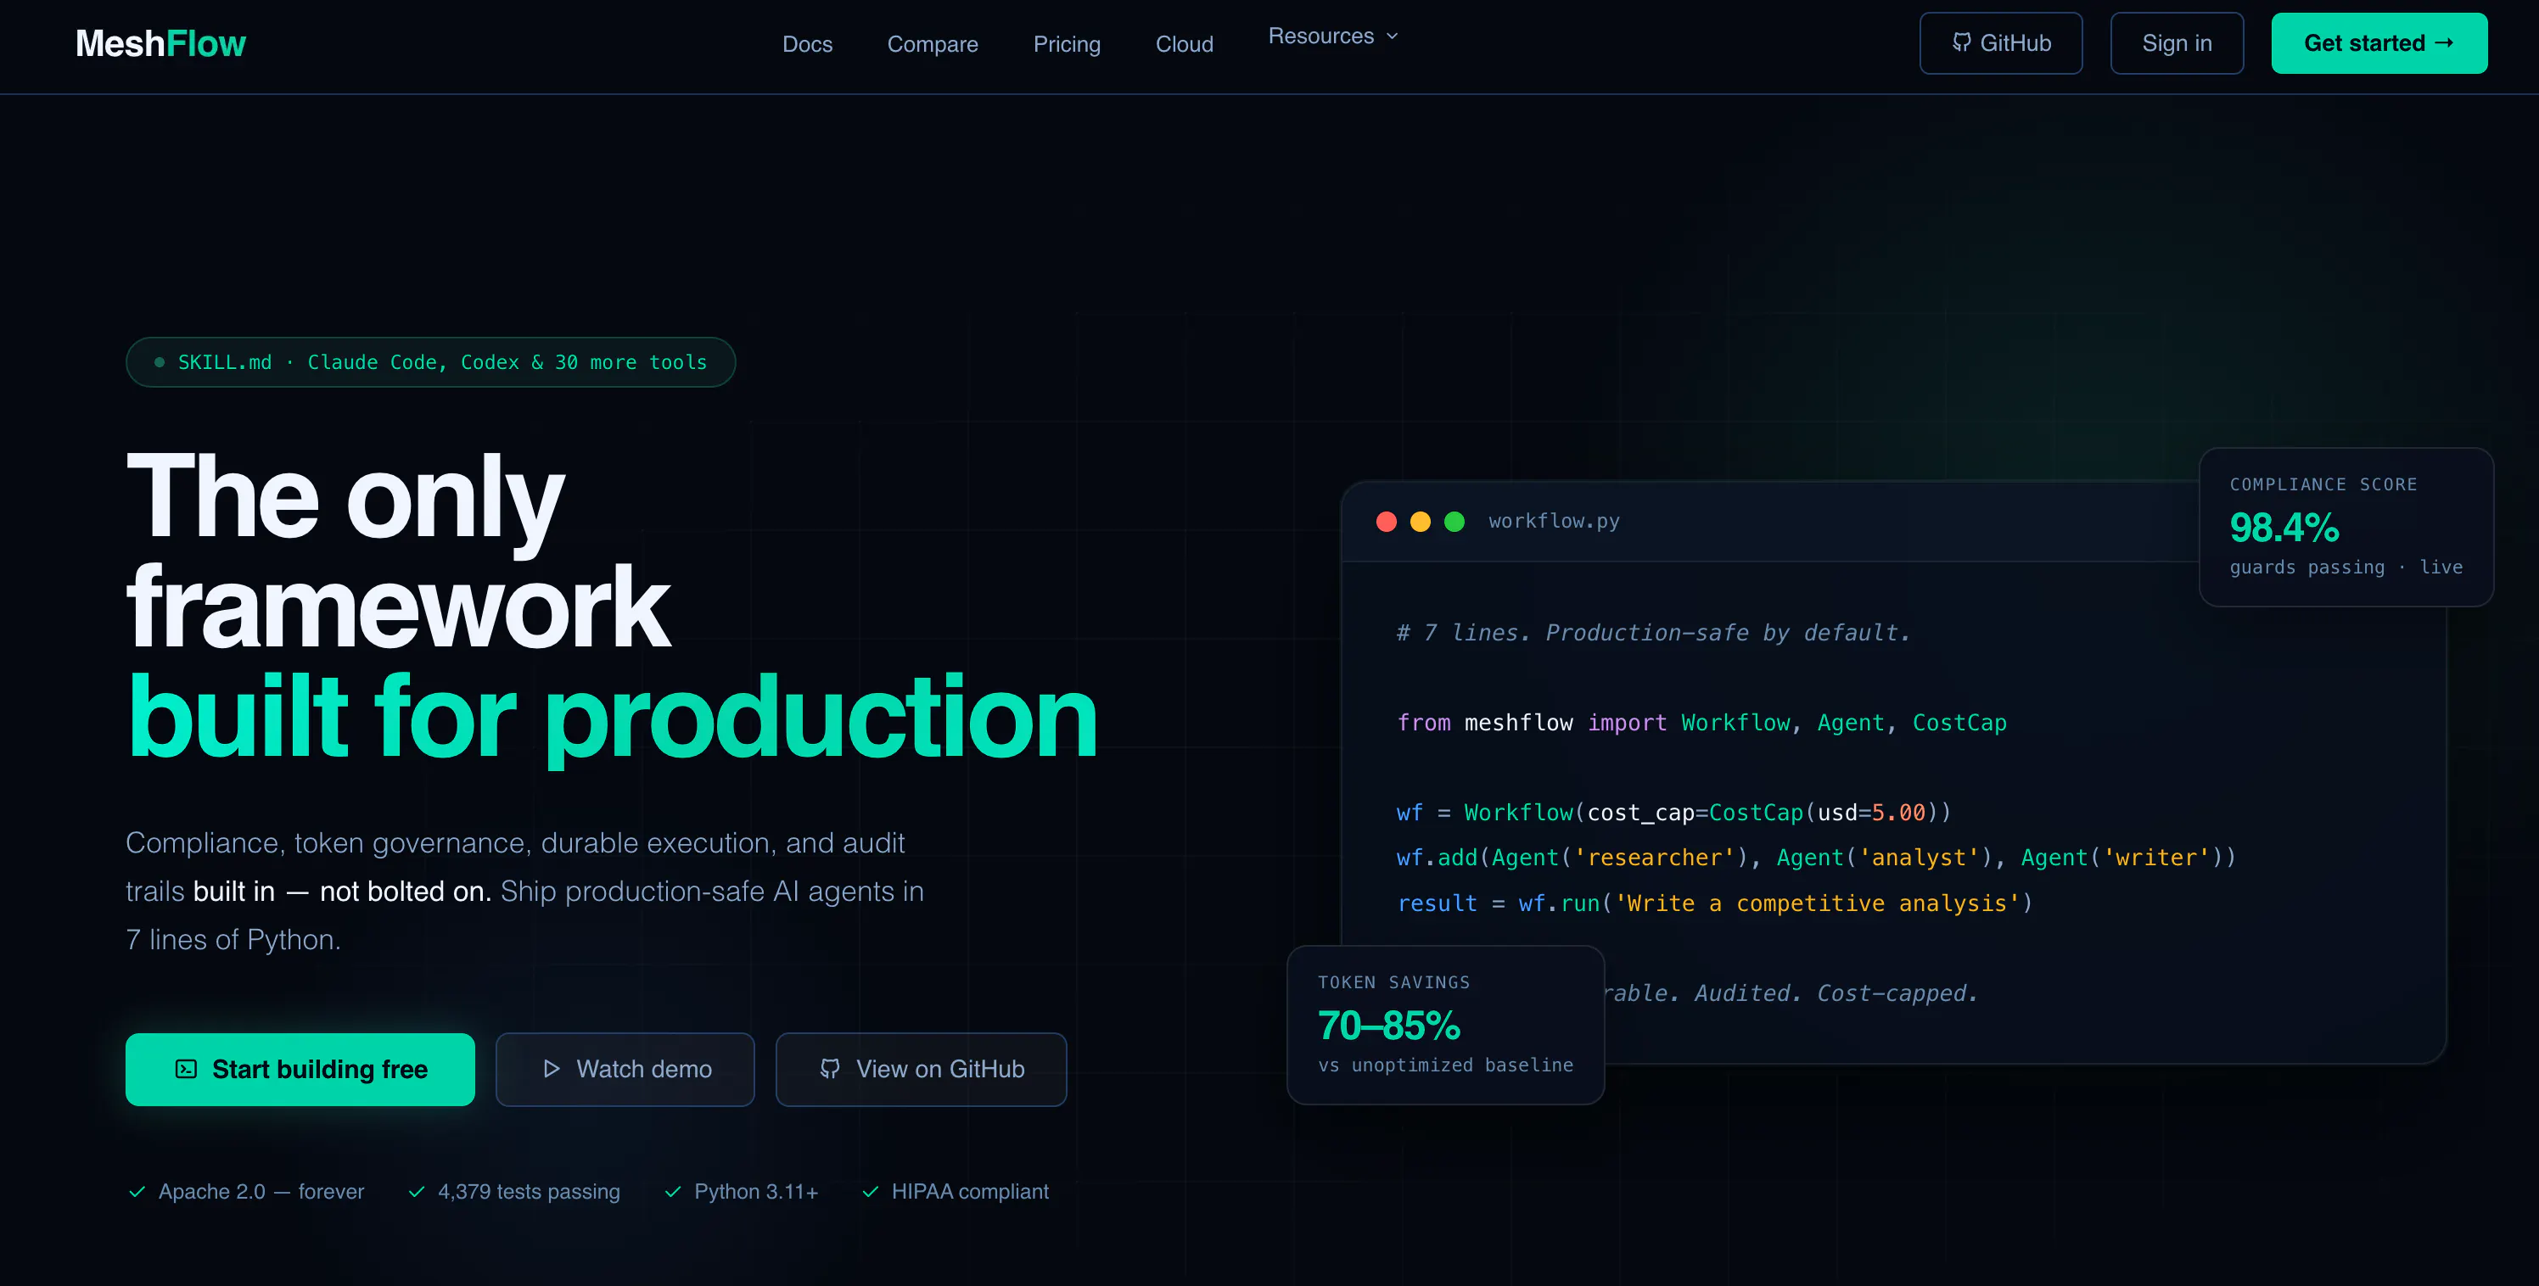This screenshot has width=2539, height=1286.
Task: Click the 'COMPLIANCE SCORE' label
Action: [2323, 485]
